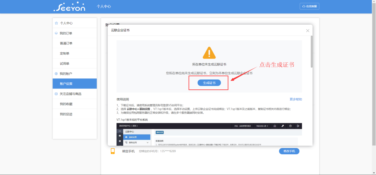Screen dimensions: 376x175
Task: Open 我的订单 in the sidebar
Action: click(x=75, y=33)
